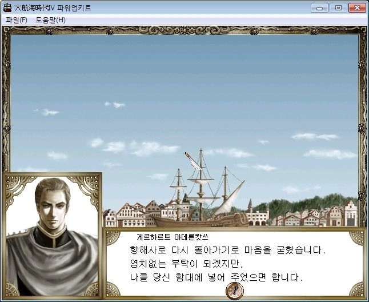Viewport: 369px width, 302px height.
Task: Click the bottom-right ornament of dialogue box
Action: coord(356,289)
